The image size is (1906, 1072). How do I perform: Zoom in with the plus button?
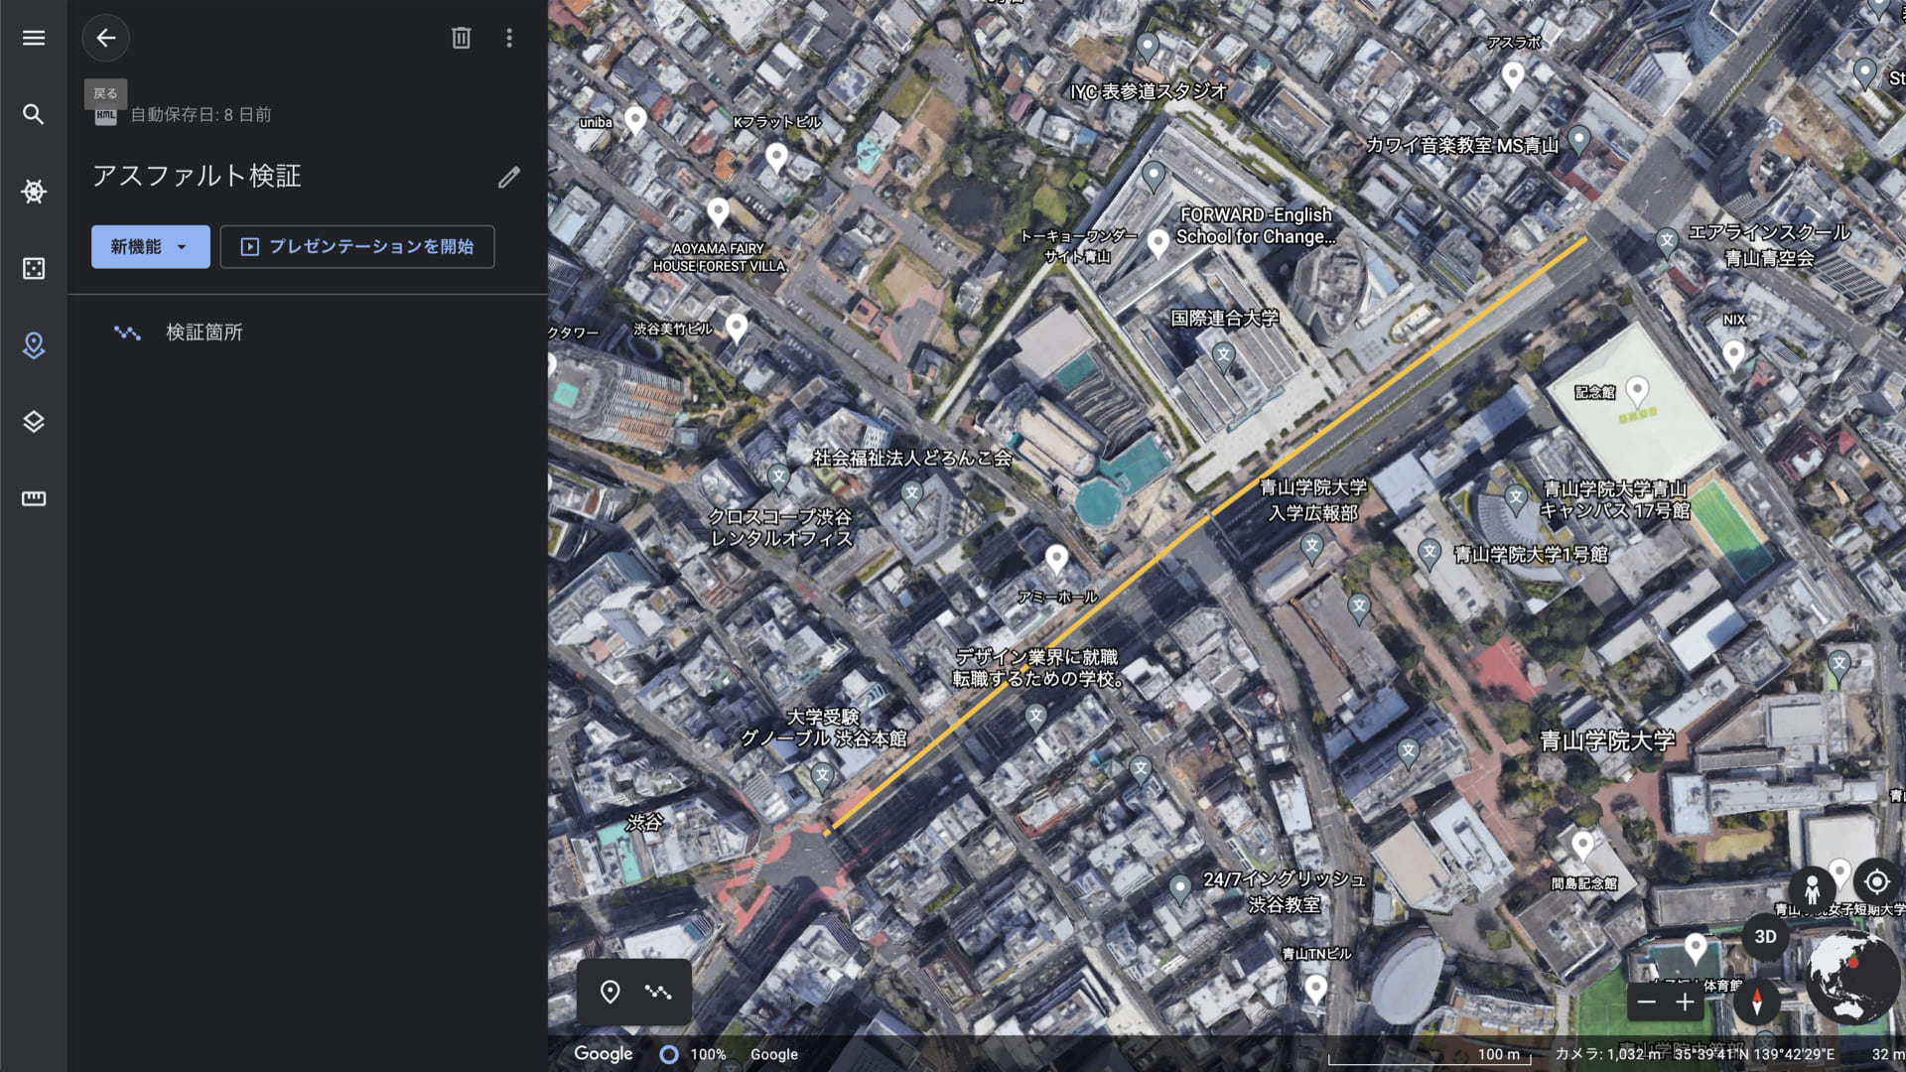(1685, 1002)
